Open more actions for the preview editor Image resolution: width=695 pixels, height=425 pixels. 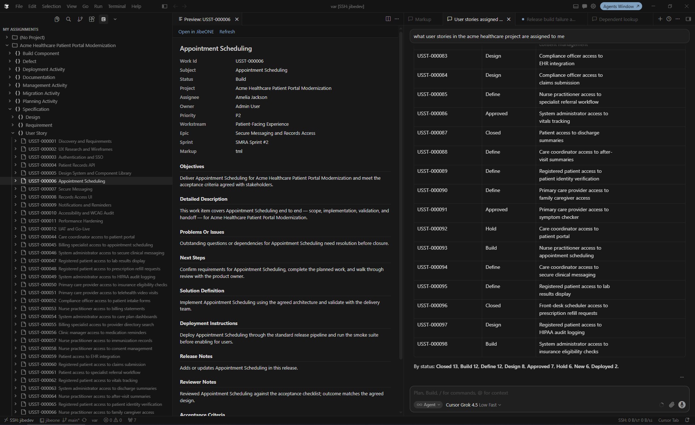pos(397,19)
